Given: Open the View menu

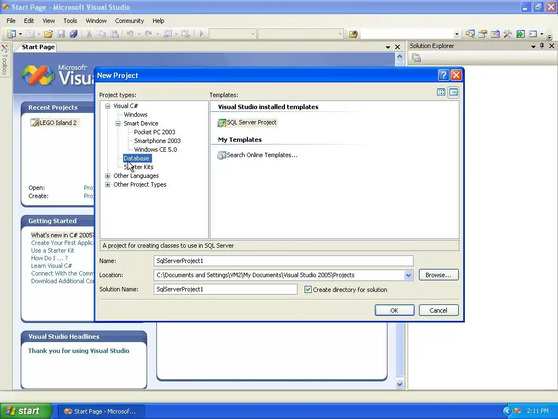Looking at the screenshot, I should point(48,21).
